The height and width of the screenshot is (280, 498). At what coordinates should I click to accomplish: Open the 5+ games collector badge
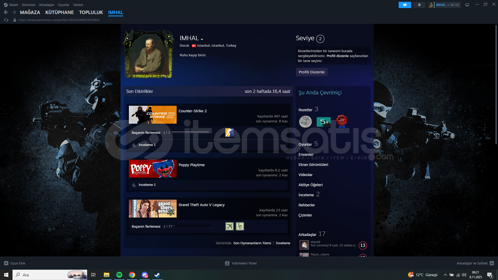[323, 122]
